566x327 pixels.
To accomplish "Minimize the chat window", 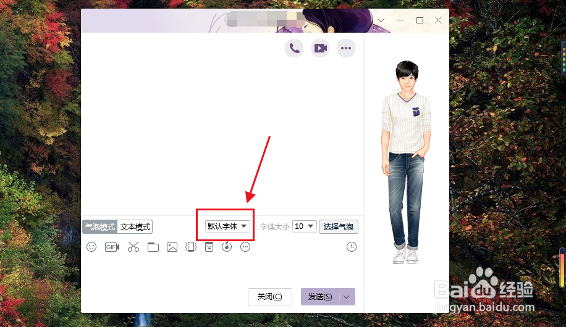I will pyautogui.click(x=400, y=20).
